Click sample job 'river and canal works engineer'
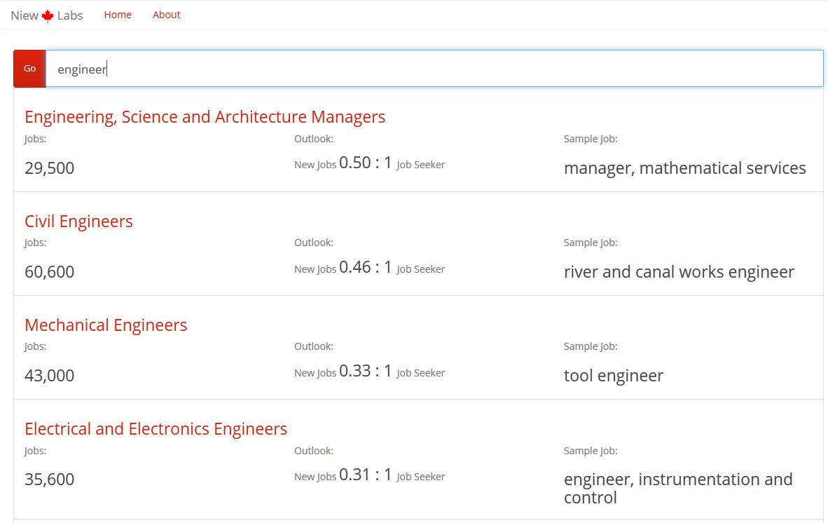This screenshot has height=523, width=828. click(679, 272)
